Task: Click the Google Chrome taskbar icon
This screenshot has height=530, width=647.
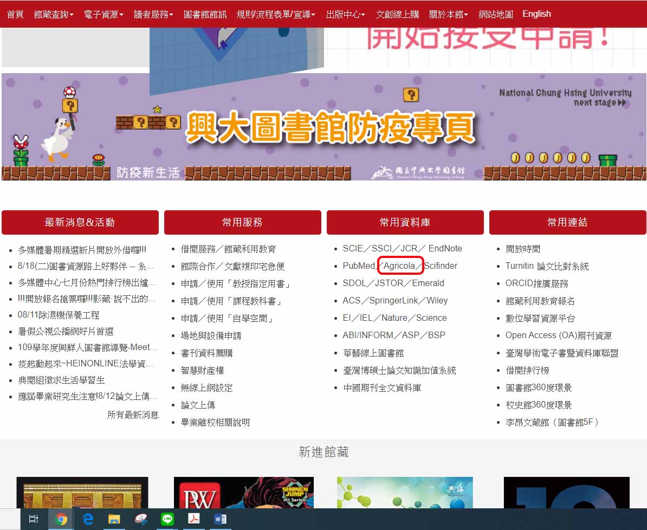Action: (x=61, y=519)
